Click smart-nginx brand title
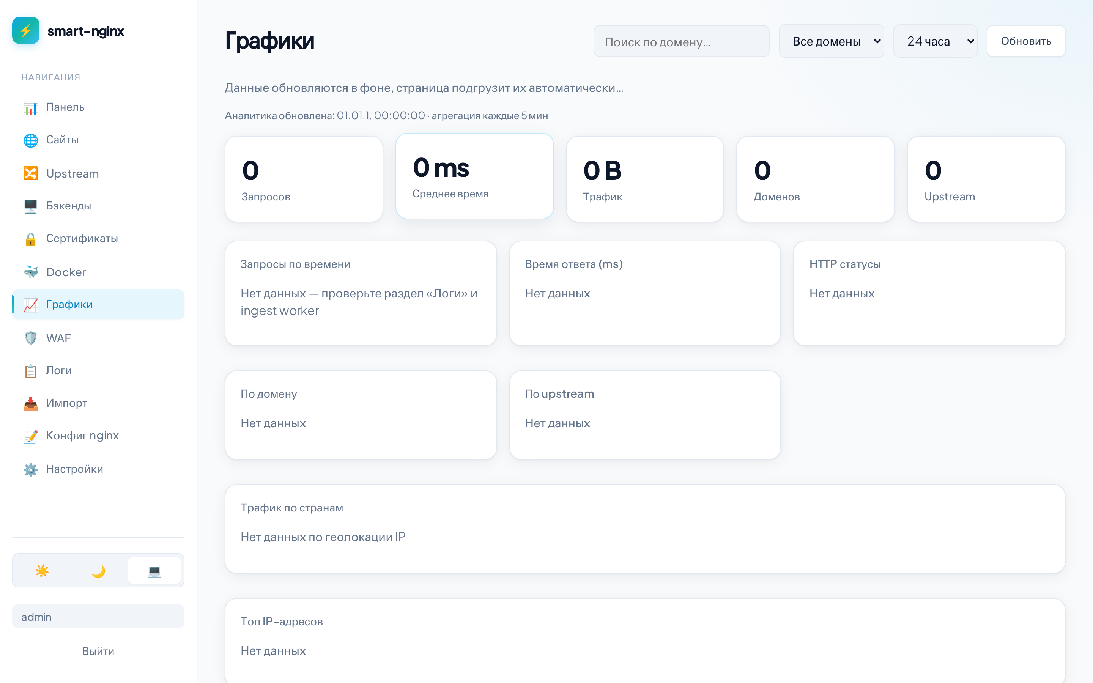The image size is (1093, 683). point(86,31)
